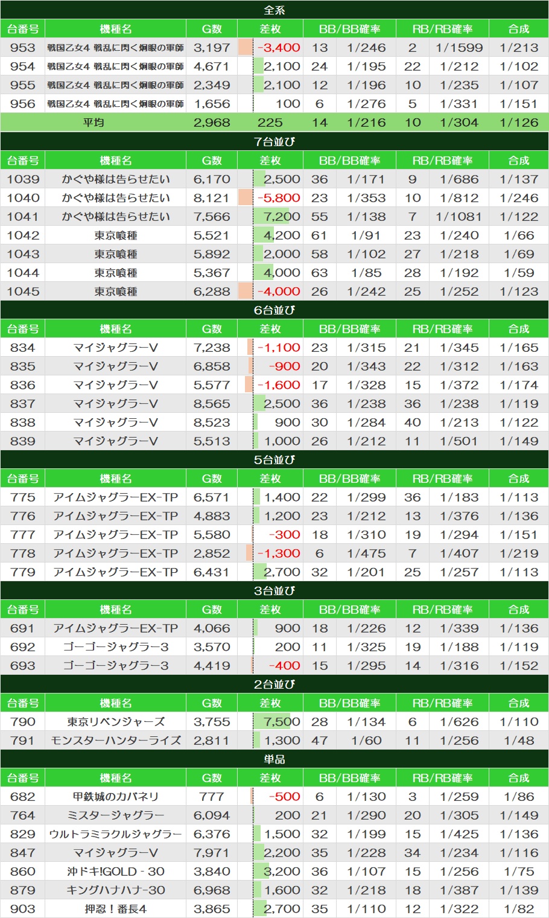Click the 7台並び section title
549x918 pixels.
pos(274,142)
